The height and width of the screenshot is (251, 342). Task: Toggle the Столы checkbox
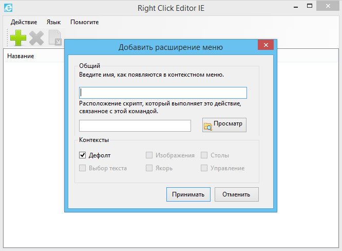[204, 155]
